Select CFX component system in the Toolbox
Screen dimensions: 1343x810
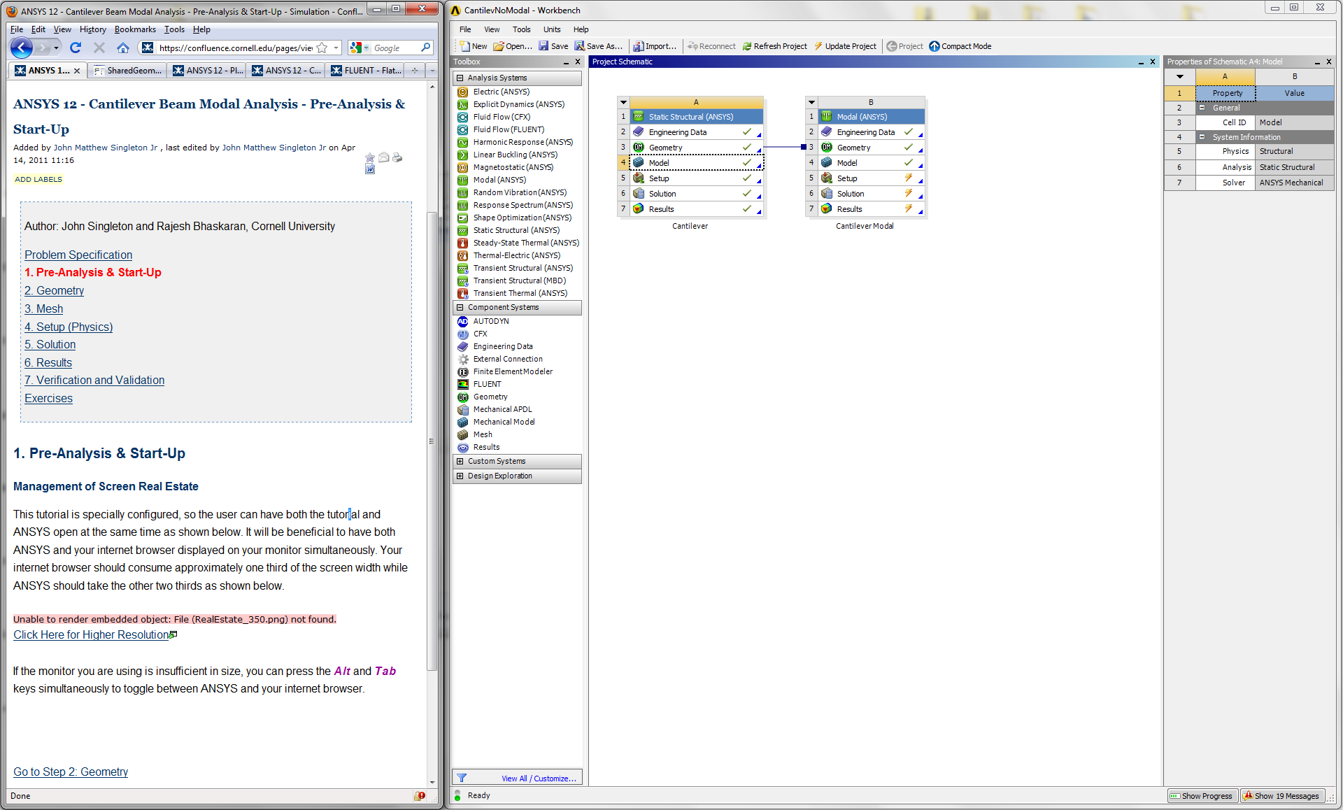tap(480, 334)
